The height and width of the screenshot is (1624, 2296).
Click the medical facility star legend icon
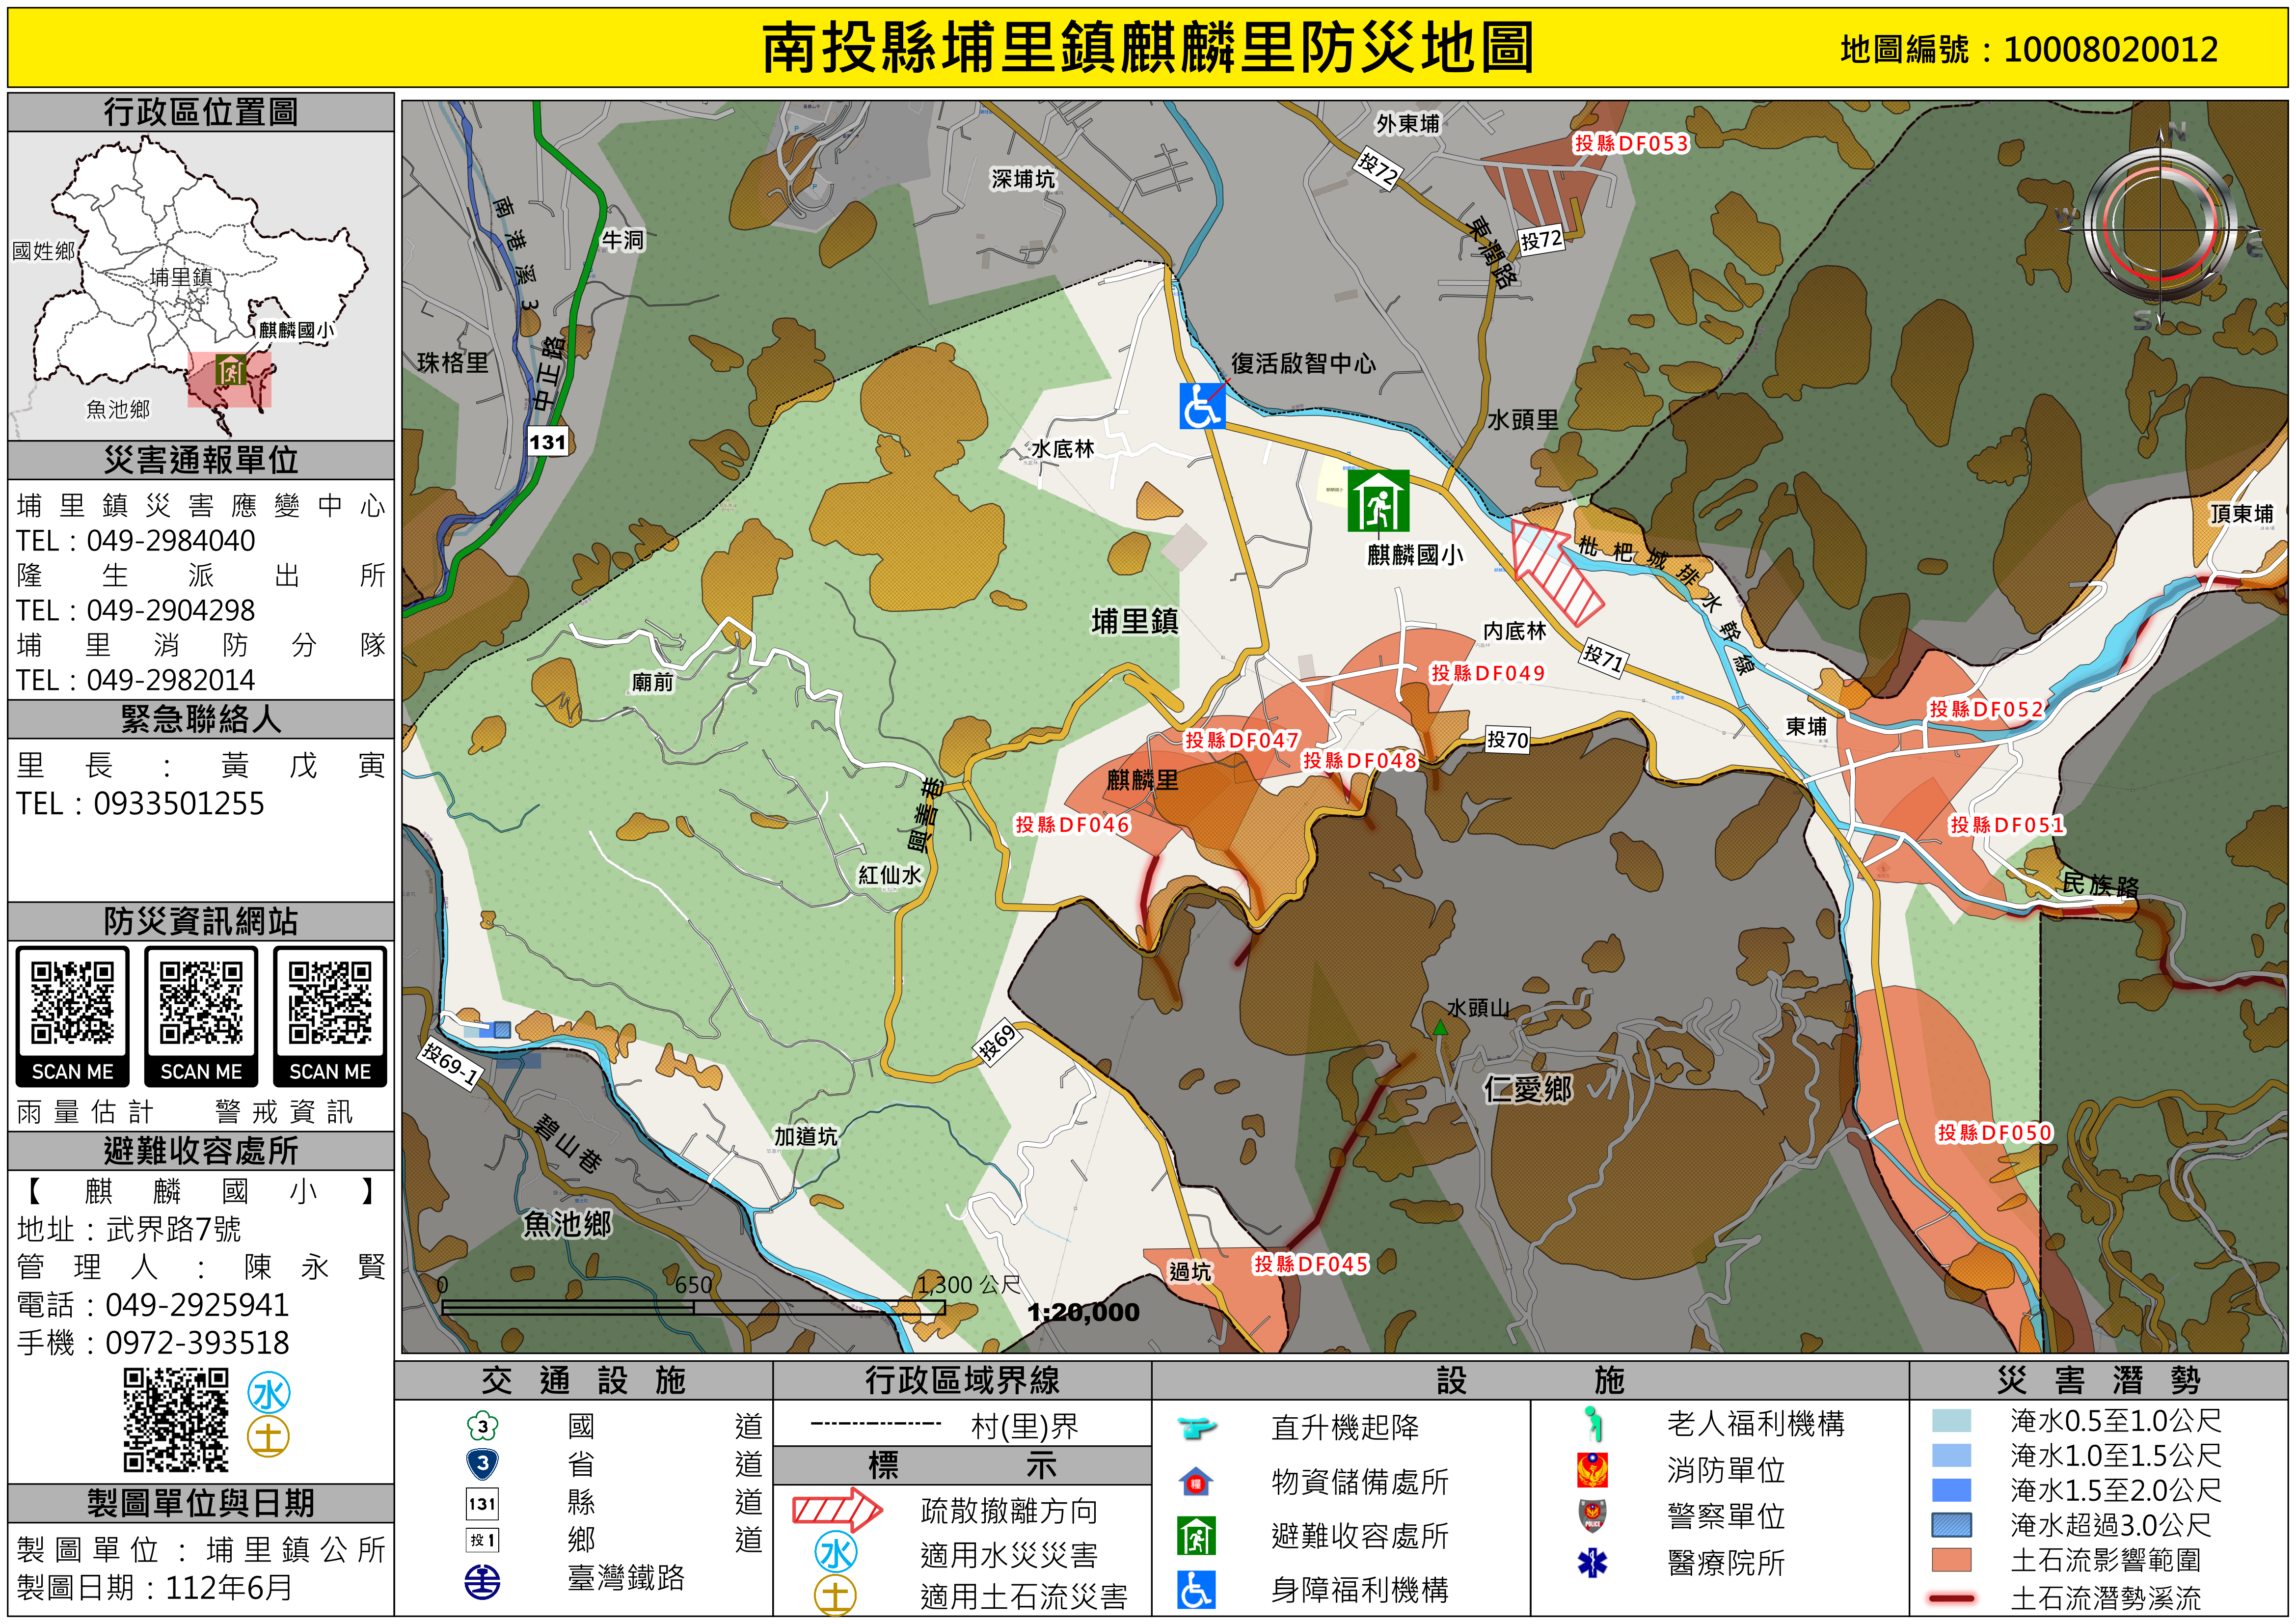(x=1592, y=1562)
